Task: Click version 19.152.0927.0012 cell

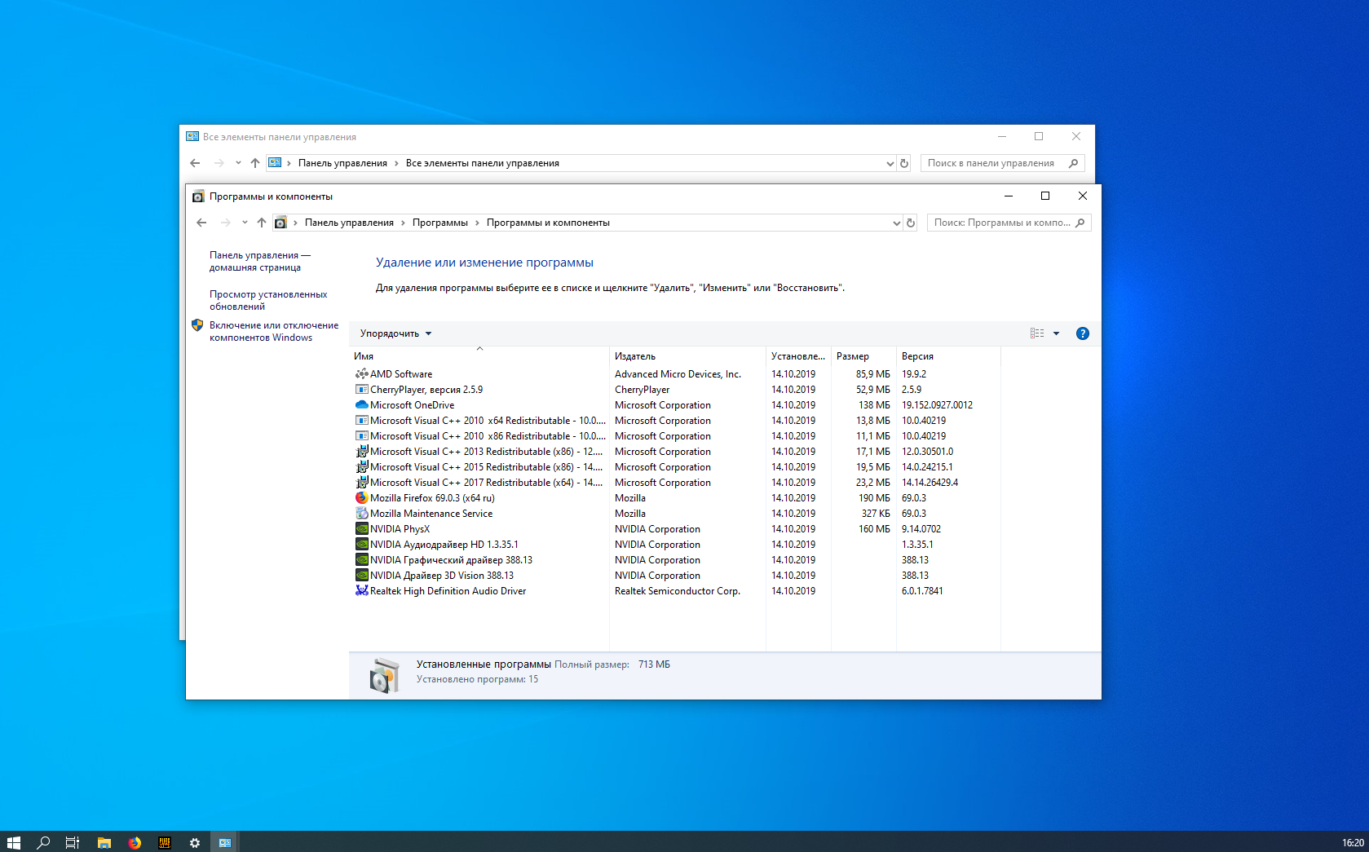Action: 937,405
